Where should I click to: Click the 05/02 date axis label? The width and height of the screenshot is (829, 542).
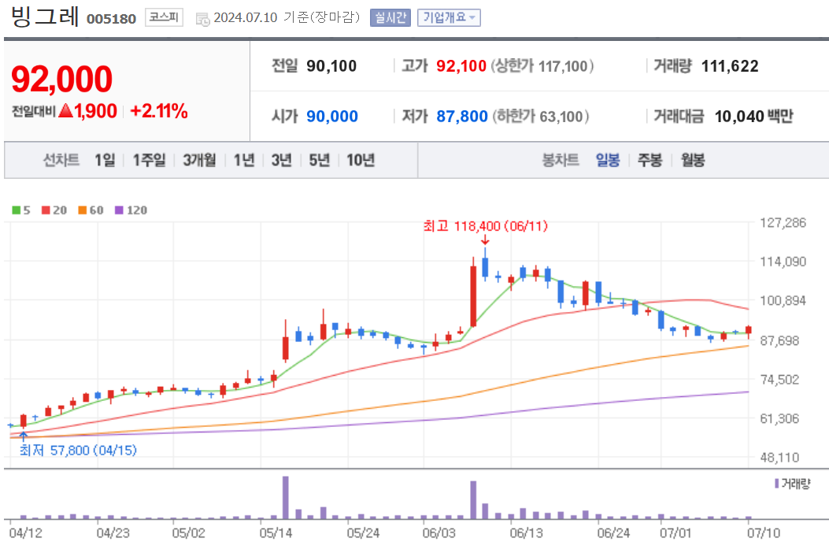[188, 533]
